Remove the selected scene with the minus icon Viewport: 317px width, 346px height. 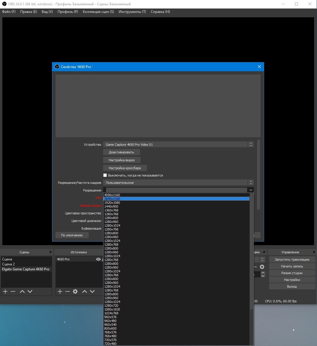pos(13,291)
